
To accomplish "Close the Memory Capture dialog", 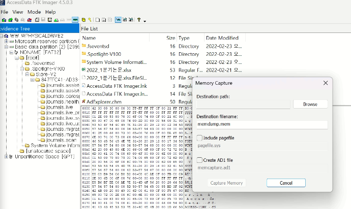I will pos(326,83).
